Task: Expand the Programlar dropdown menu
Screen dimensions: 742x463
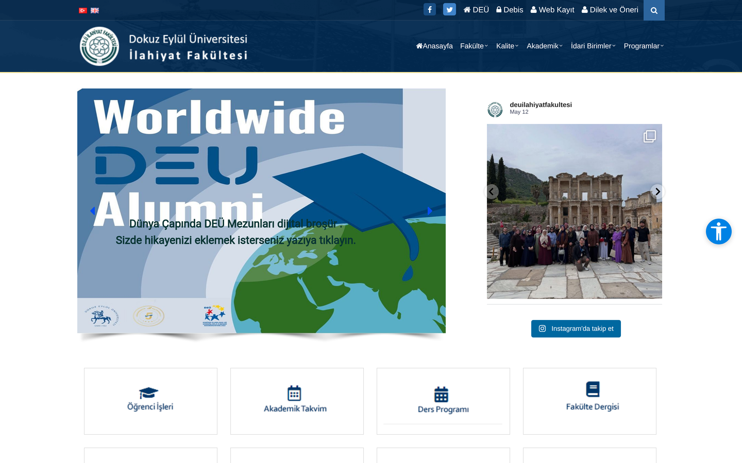Action: (644, 46)
